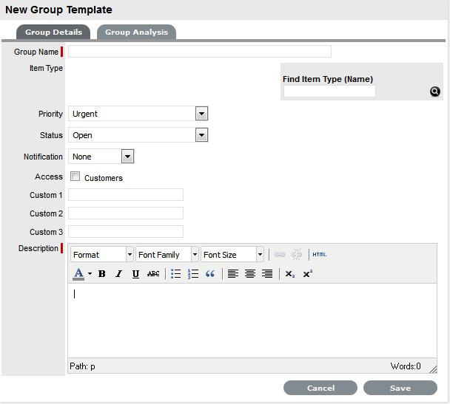Insert a bulleted list
Viewport: 450px width, 404px height.
176,274
